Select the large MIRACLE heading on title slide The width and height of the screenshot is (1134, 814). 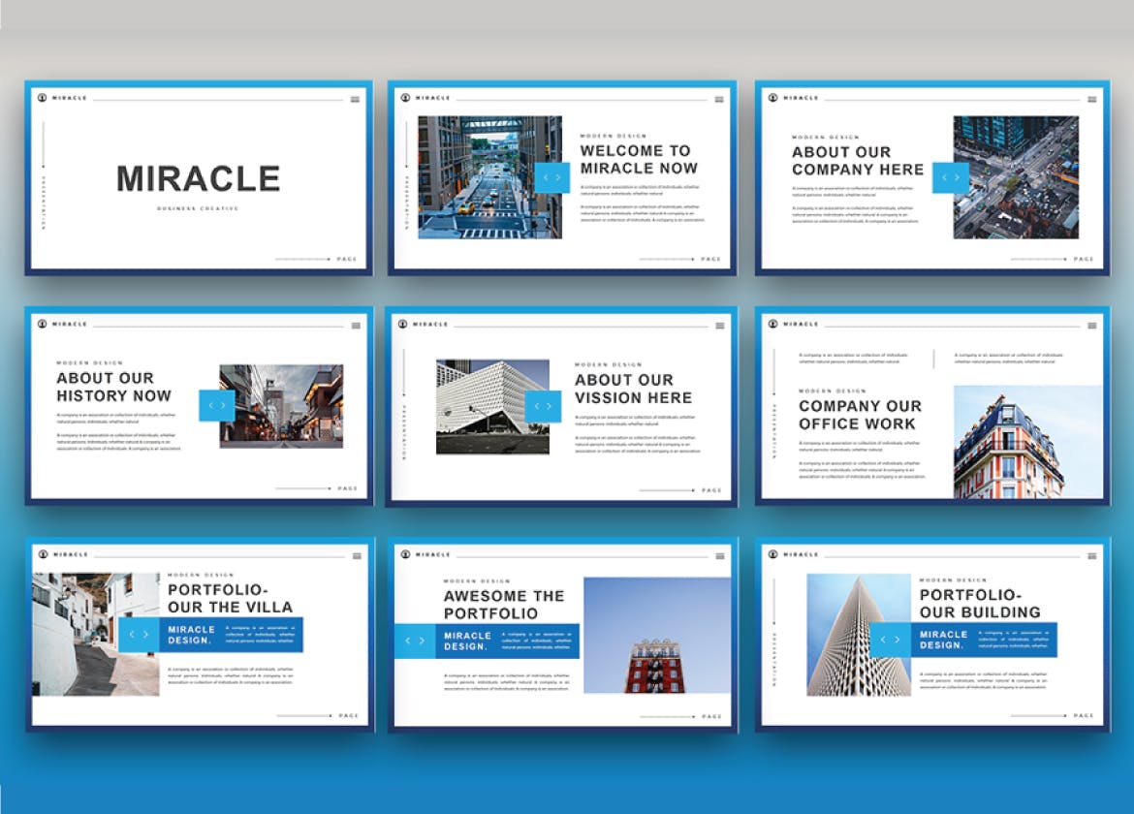click(199, 179)
